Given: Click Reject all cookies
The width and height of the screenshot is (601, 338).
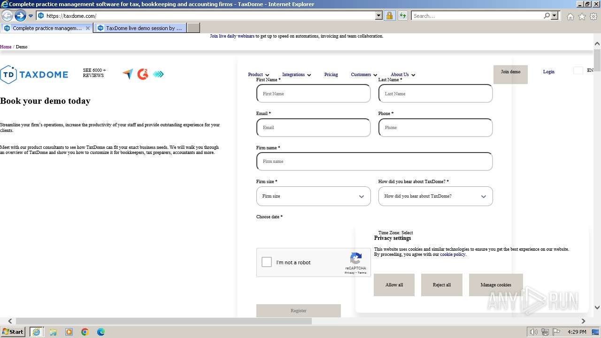Looking at the screenshot, I should (442, 285).
